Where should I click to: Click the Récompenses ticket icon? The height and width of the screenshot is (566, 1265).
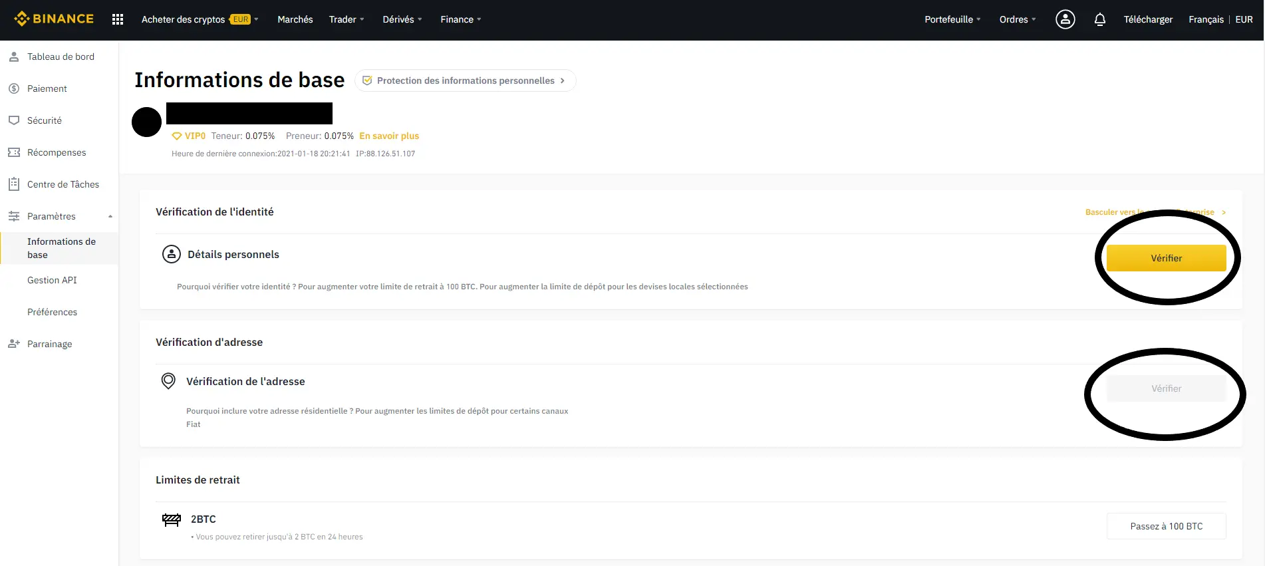tap(14, 152)
